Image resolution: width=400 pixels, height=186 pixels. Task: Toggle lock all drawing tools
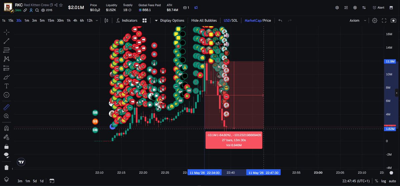pyautogui.click(x=6, y=146)
